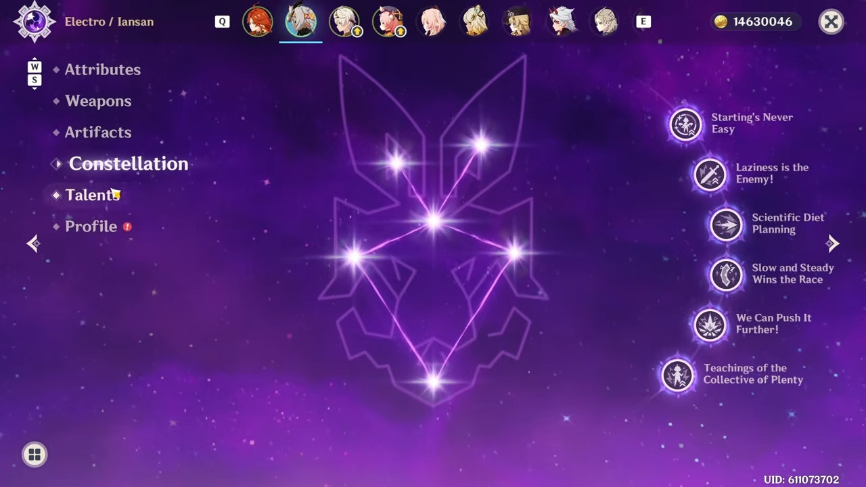Select the highlighted Iansan portrait
Viewport: 866px width, 487px height.
[301, 22]
